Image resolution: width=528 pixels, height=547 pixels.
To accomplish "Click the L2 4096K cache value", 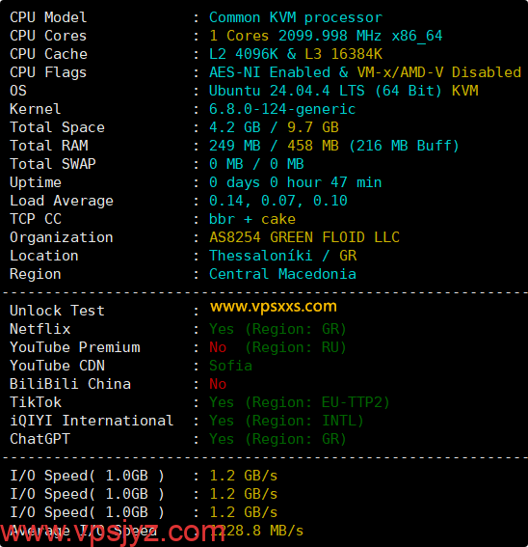I will (x=243, y=54).
